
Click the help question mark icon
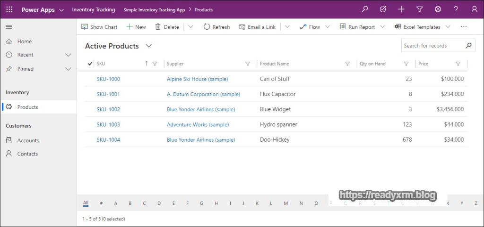(456, 9)
